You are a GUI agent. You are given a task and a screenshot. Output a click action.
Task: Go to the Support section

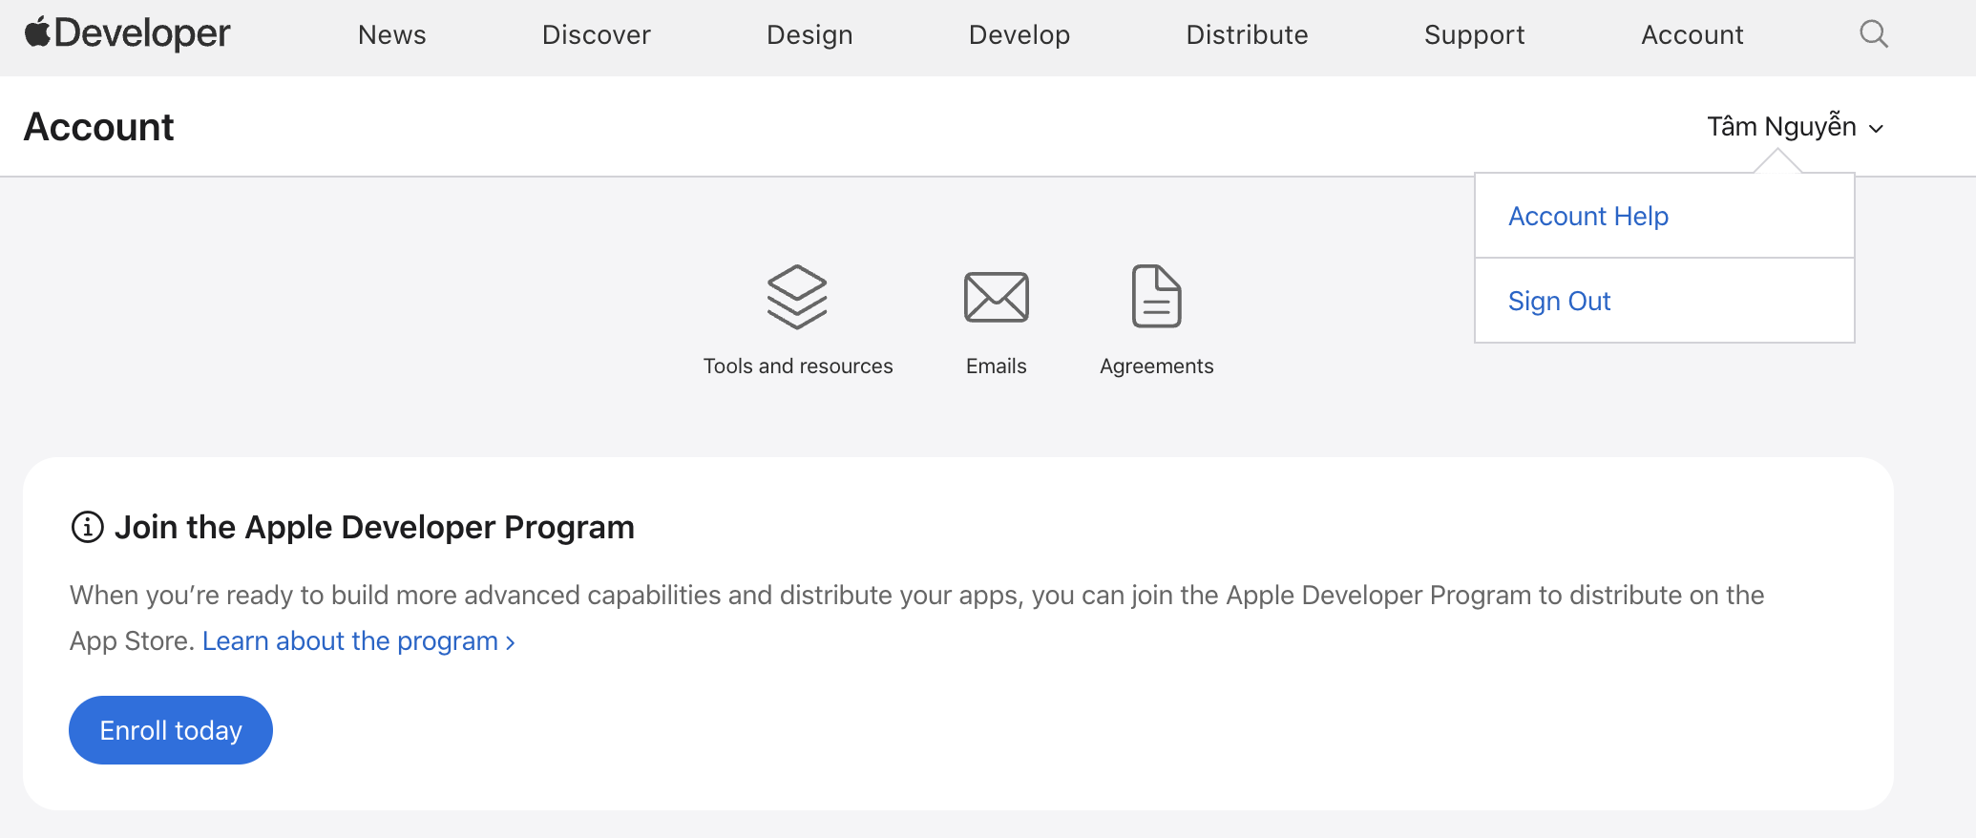[1474, 35]
